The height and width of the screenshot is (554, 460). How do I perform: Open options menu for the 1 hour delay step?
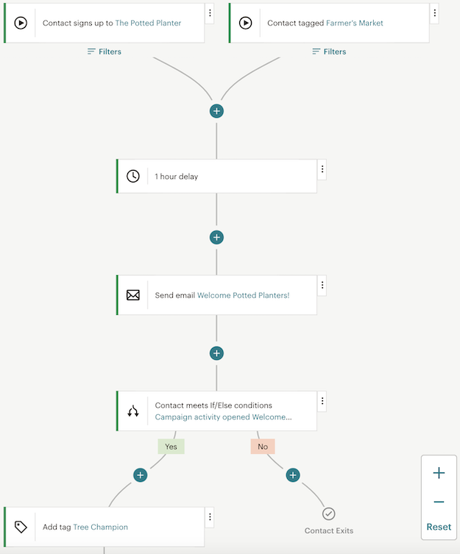coord(322,169)
